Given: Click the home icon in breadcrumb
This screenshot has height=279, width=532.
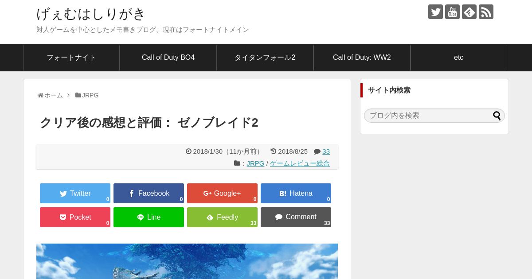Looking at the screenshot, I should (40, 95).
